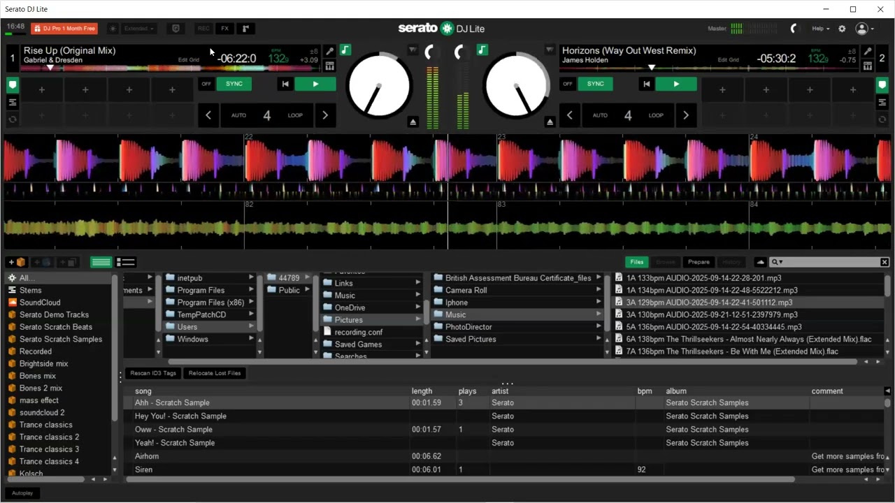Open the display mode Extended dropdown
895x503 pixels.
(x=139, y=29)
